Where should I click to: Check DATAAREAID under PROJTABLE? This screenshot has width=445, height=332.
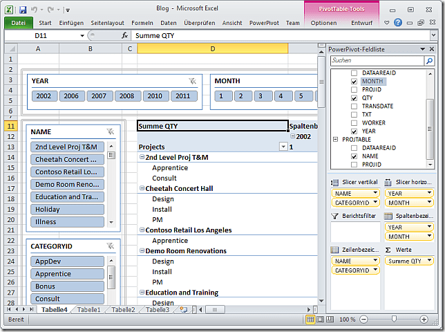[354, 148]
